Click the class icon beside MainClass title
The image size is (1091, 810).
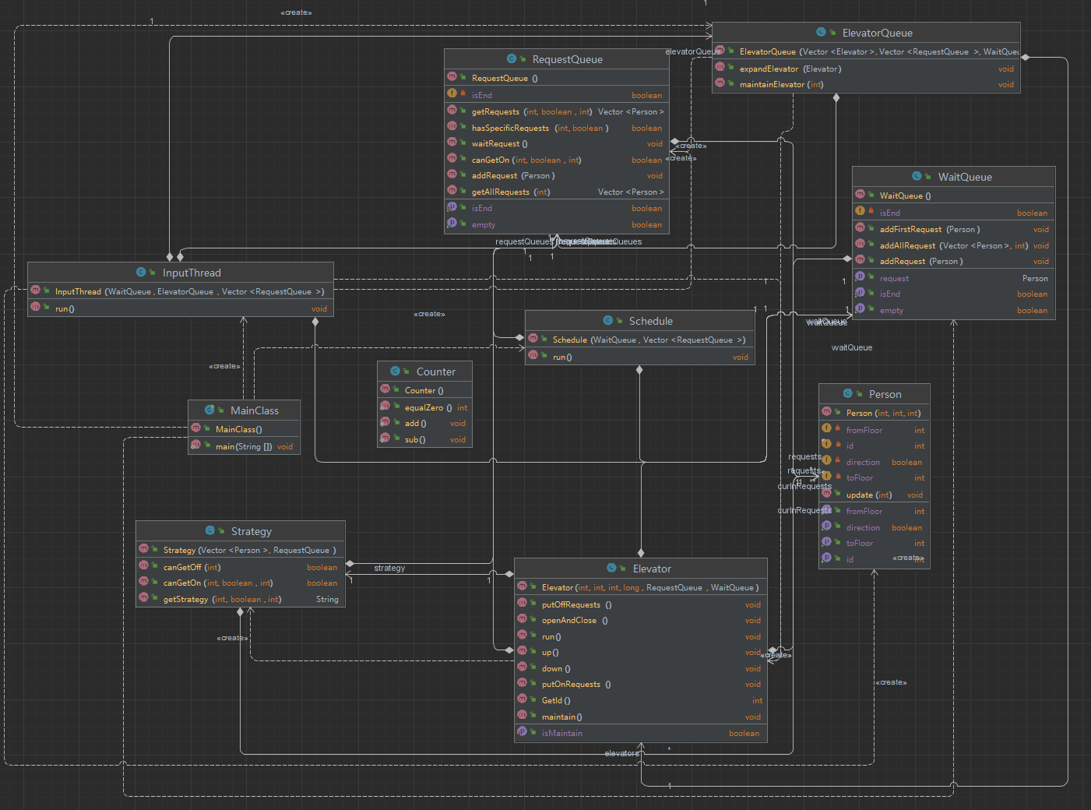point(209,410)
